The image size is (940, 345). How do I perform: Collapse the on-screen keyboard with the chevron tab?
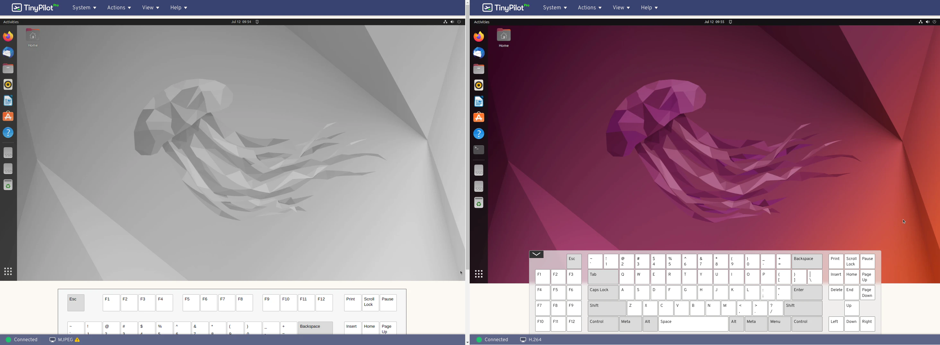click(x=536, y=254)
